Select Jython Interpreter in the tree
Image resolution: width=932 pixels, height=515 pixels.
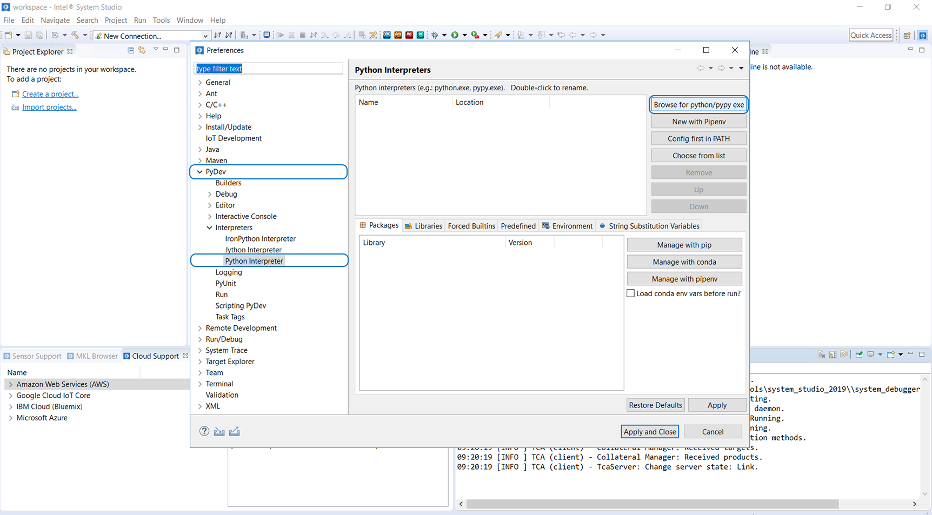253,250
